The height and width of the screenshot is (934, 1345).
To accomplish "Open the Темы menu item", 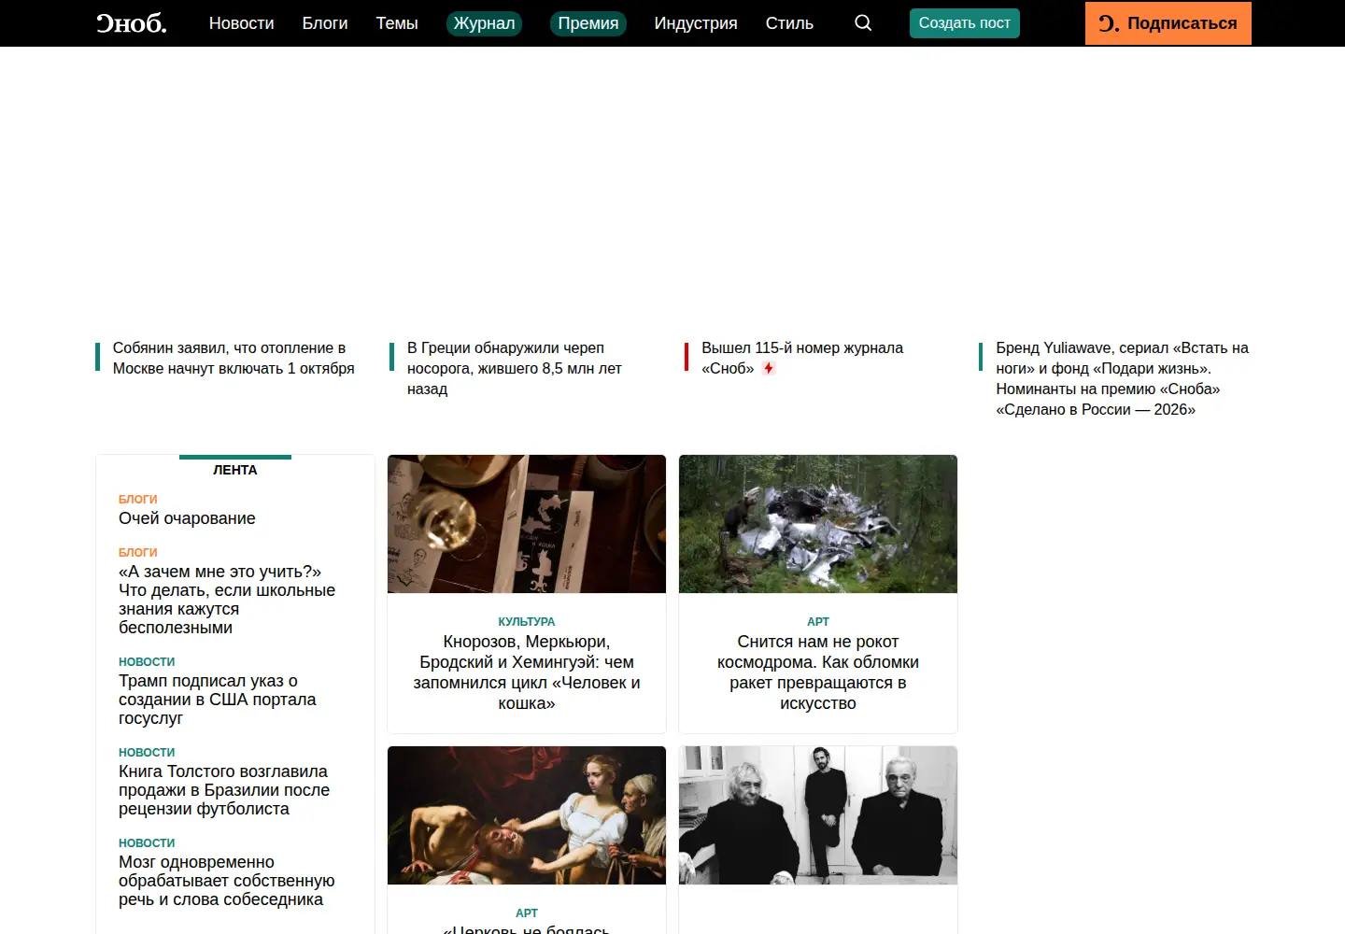I will pyautogui.click(x=397, y=23).
